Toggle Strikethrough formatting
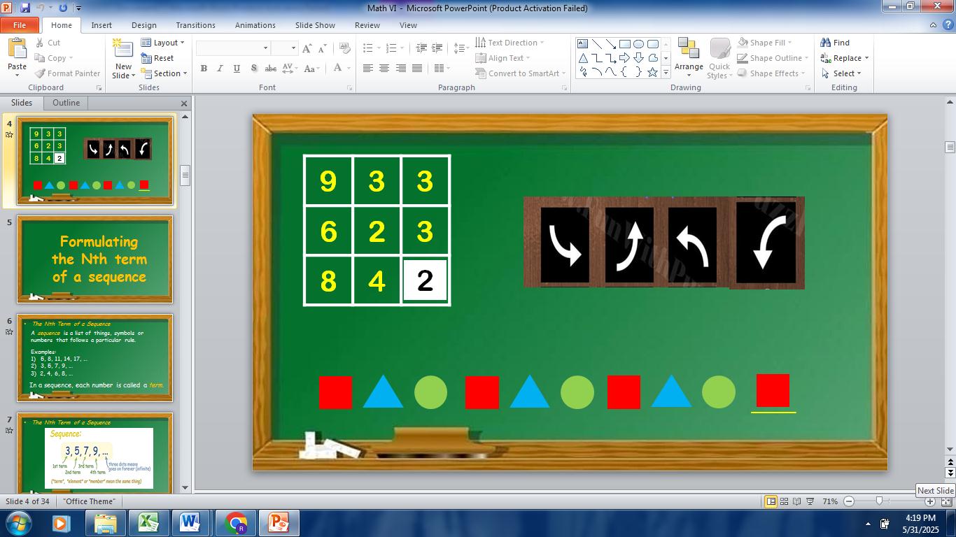The height and width of the screenshot is (537, 956). click(270, 68)
